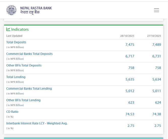
Task: Click the CD Ratio indicator link
Action: coord(12,112)
